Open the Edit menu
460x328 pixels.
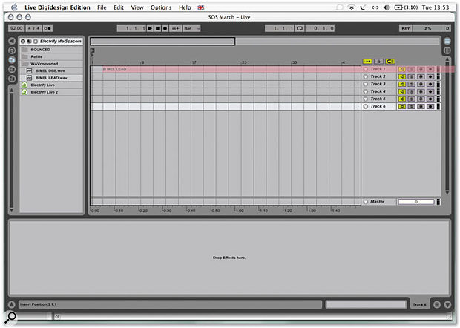(119, 7)
